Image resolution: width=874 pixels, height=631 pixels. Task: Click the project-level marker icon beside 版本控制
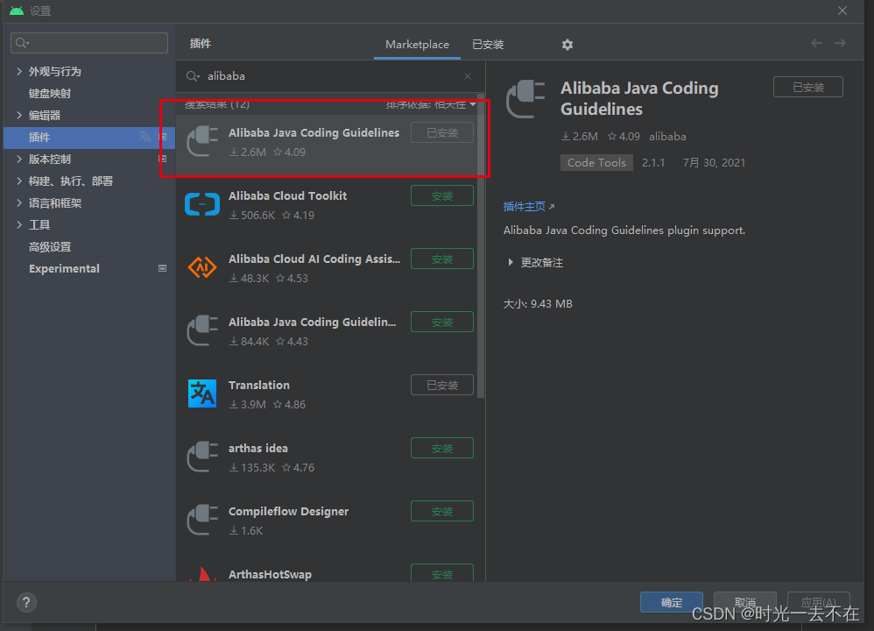pos(162,159)
